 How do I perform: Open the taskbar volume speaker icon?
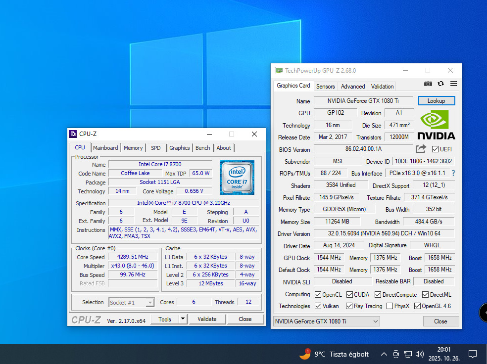[420, 354]
